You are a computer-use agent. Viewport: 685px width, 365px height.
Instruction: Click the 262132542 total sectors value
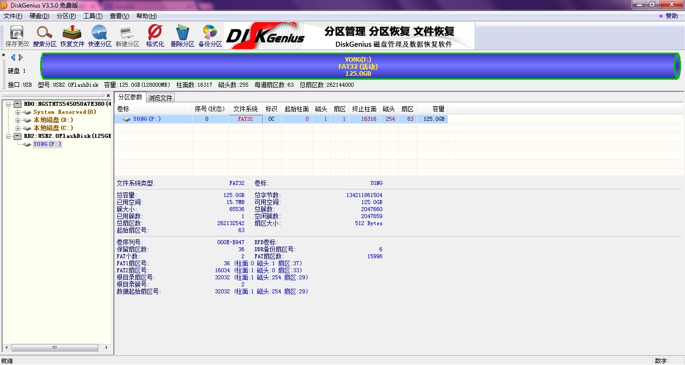tap(231, 224)
